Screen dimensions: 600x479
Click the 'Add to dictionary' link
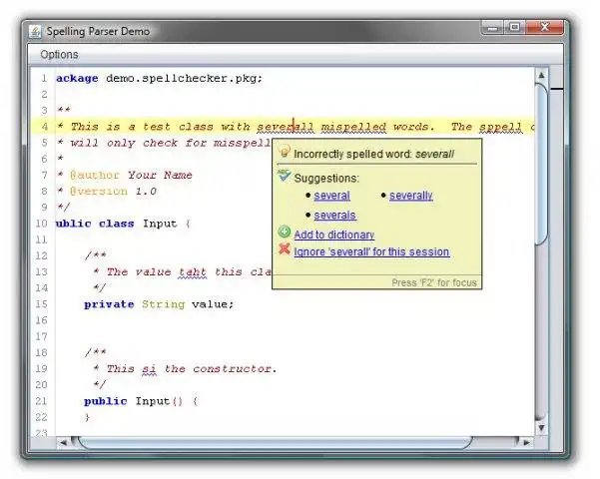point(334,235)
